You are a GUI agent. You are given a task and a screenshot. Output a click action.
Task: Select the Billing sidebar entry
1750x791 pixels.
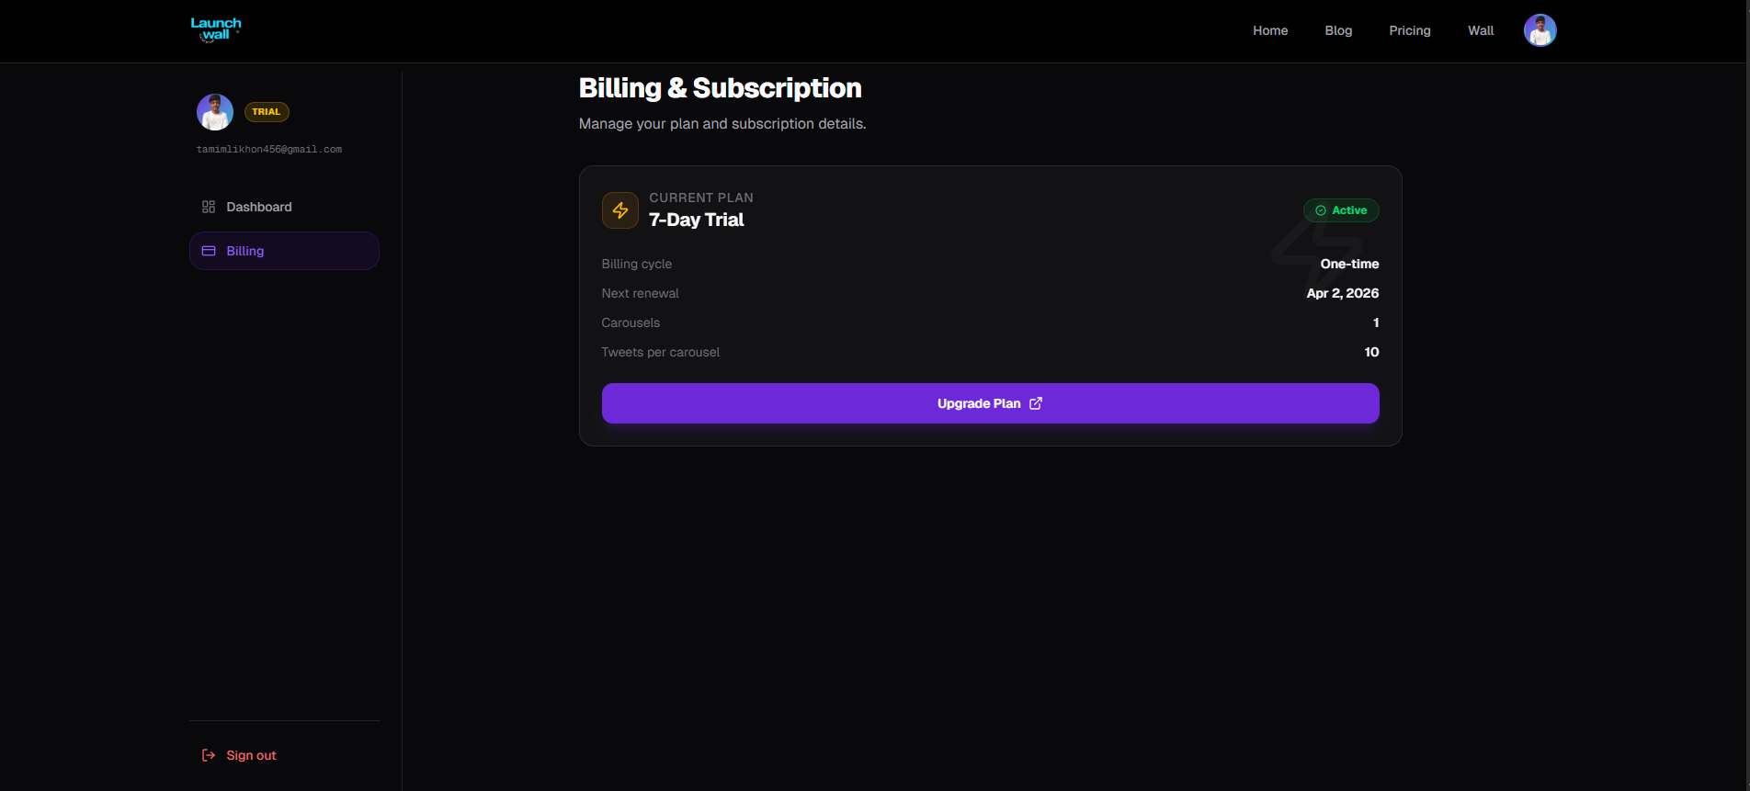pos(244,250)
